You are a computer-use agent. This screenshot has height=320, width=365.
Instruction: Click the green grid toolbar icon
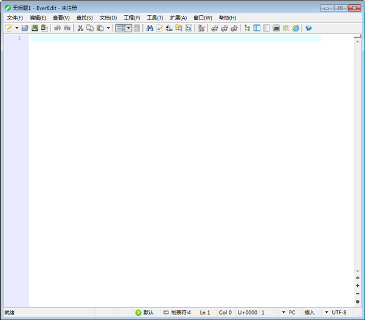pos(286,28)
